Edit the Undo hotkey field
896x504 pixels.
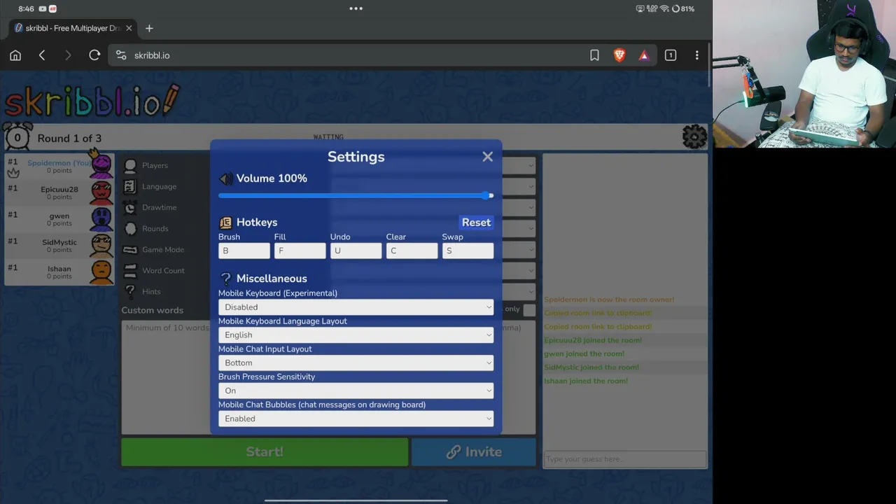356,251
